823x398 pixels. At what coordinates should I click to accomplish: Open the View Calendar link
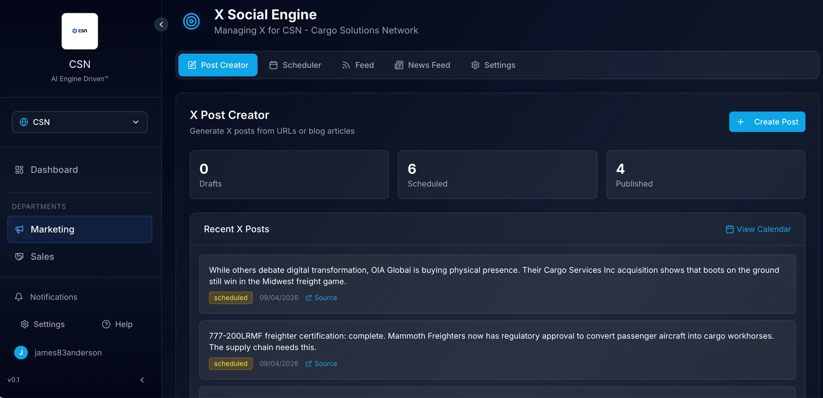(x=758, y=229)
